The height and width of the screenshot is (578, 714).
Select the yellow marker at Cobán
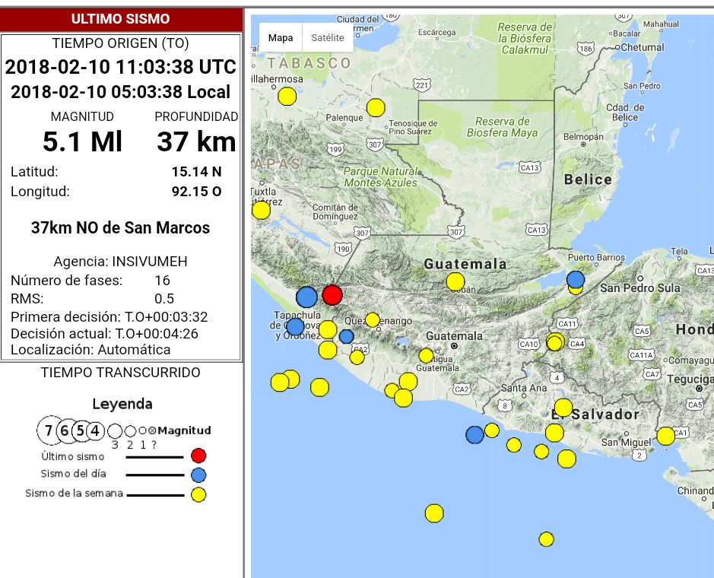(455, 282)
